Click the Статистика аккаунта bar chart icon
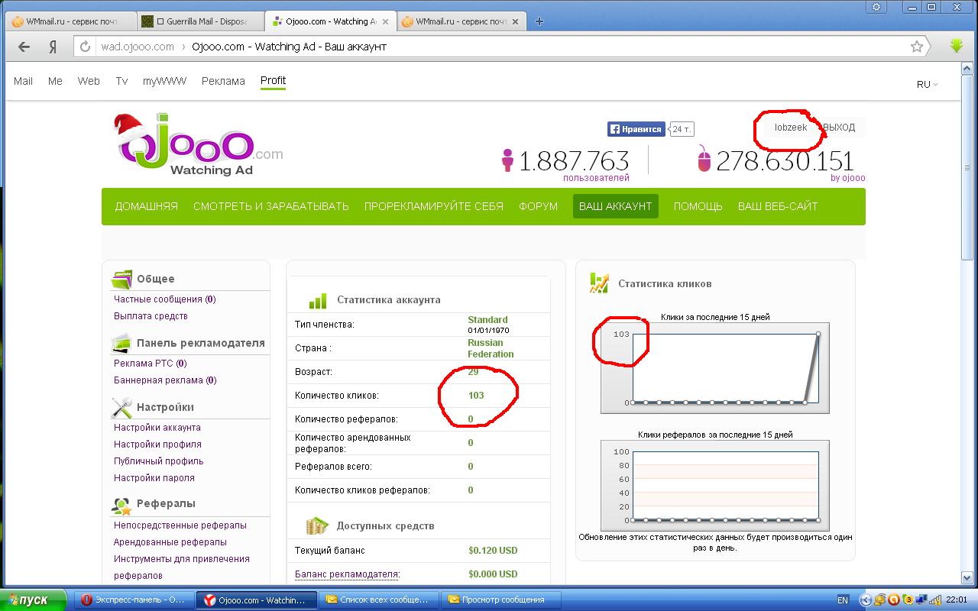 point(318,300)
